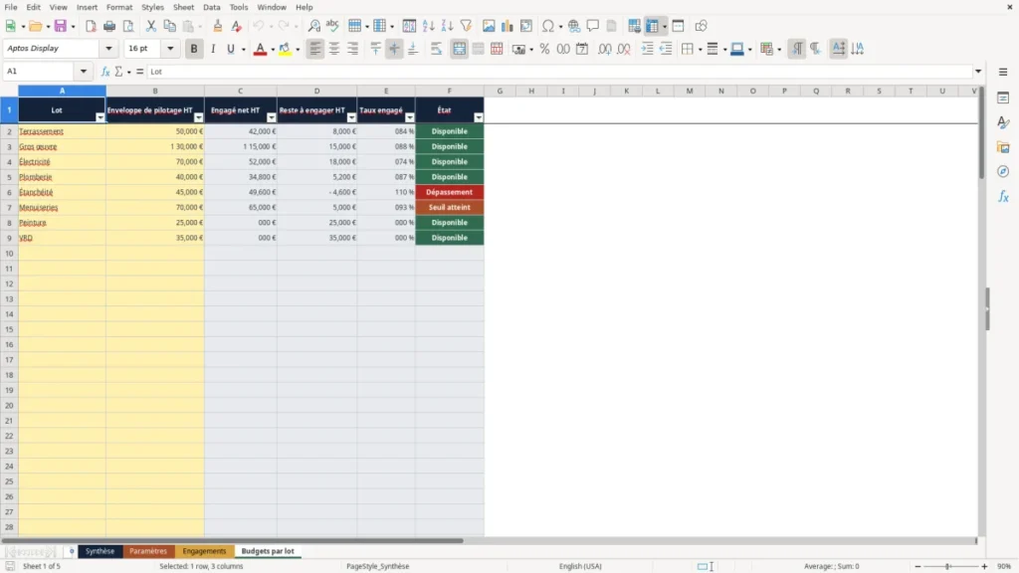Cut selection with the scissors icon

[151, 26]
